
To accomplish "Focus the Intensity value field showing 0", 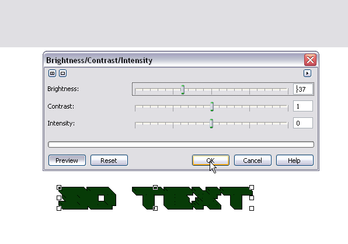I will click(303, 123).
